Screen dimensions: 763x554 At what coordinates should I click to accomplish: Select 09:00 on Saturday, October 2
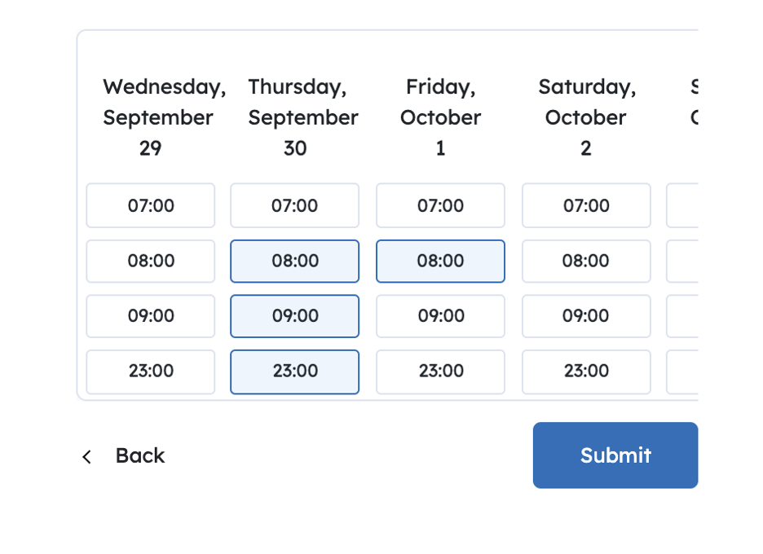pyautogui.click(x=586, y=316)
